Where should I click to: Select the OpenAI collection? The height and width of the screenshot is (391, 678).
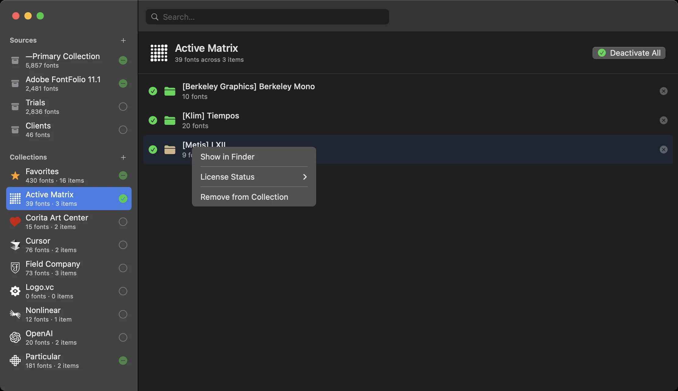pos(69,337)
